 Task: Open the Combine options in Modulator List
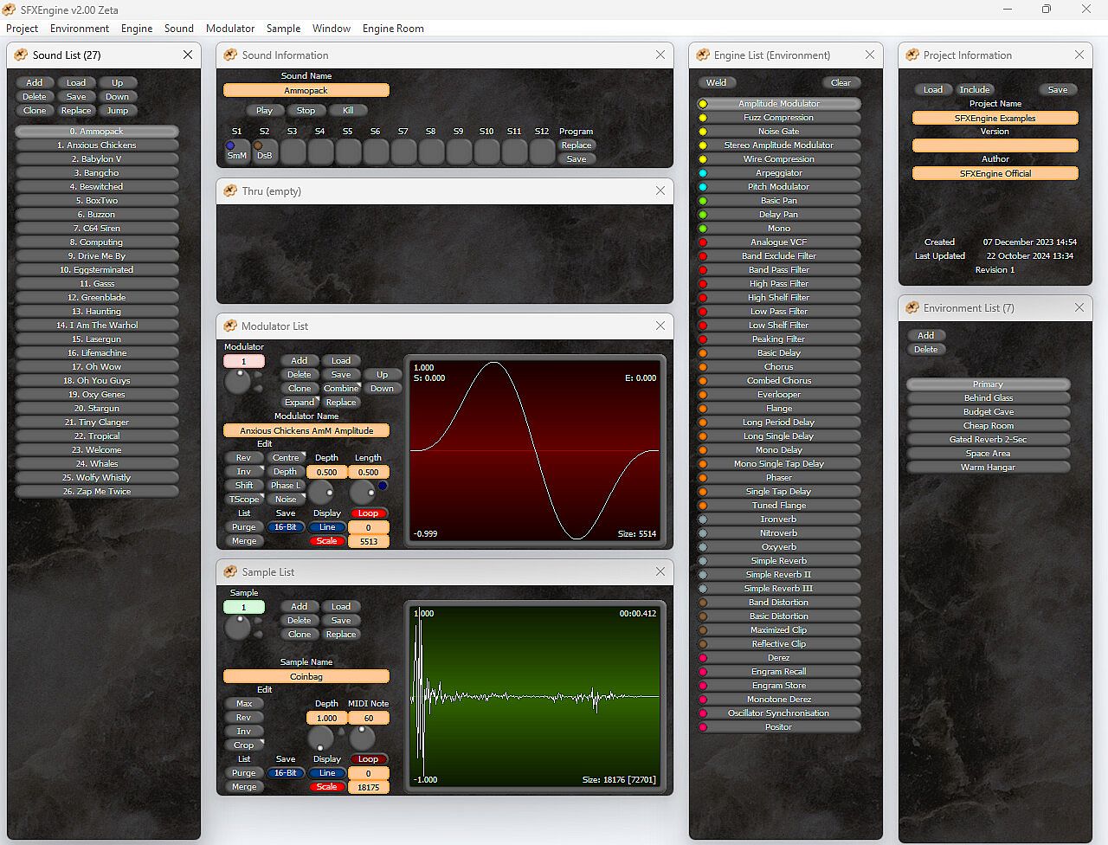pyautogui.click(x=341, y=389)
